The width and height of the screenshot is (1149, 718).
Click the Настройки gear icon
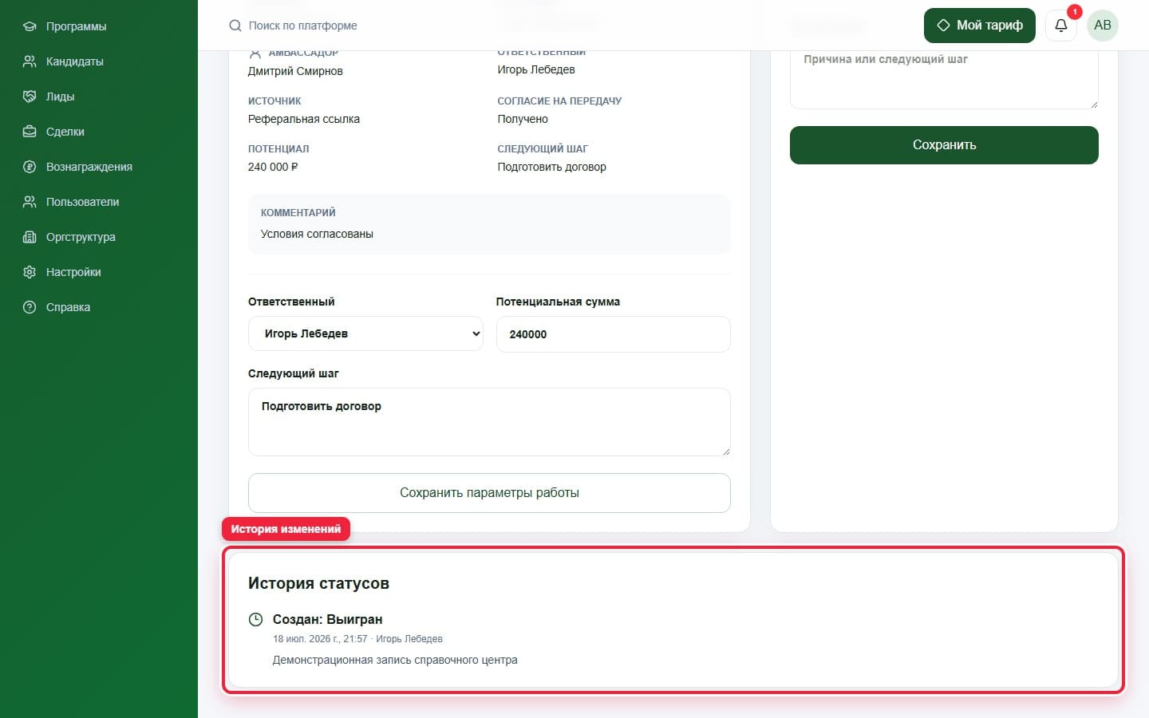(30, 272)
